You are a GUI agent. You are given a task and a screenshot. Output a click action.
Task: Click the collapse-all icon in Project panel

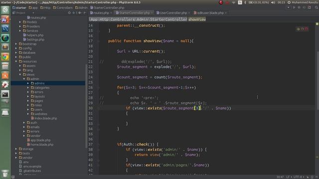coord(74,13)
